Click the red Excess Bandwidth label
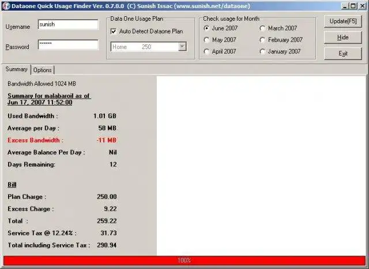This screenshot has width=369, height=269. click(x=35, y=140)
